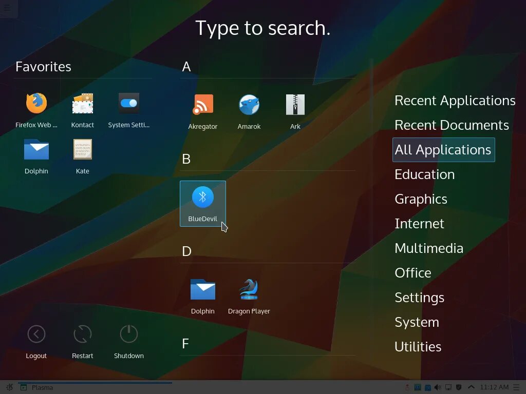This screenshot has width=526, height=394.
Task: Click the display/monitor tray icon
Action: pos(448,387)
